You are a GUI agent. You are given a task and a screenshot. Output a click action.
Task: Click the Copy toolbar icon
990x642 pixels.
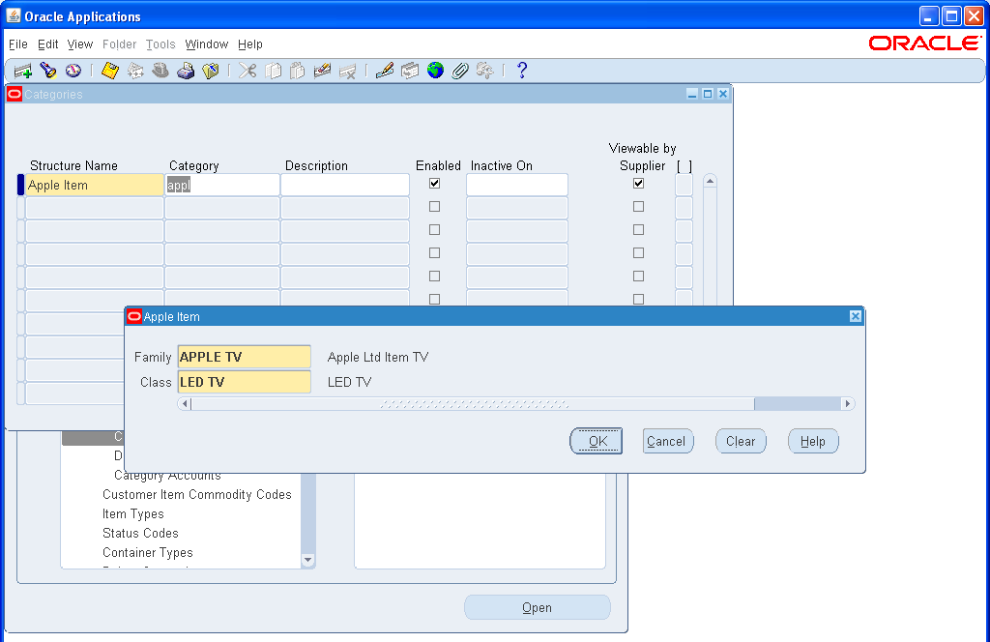click(x=273, y=71)
